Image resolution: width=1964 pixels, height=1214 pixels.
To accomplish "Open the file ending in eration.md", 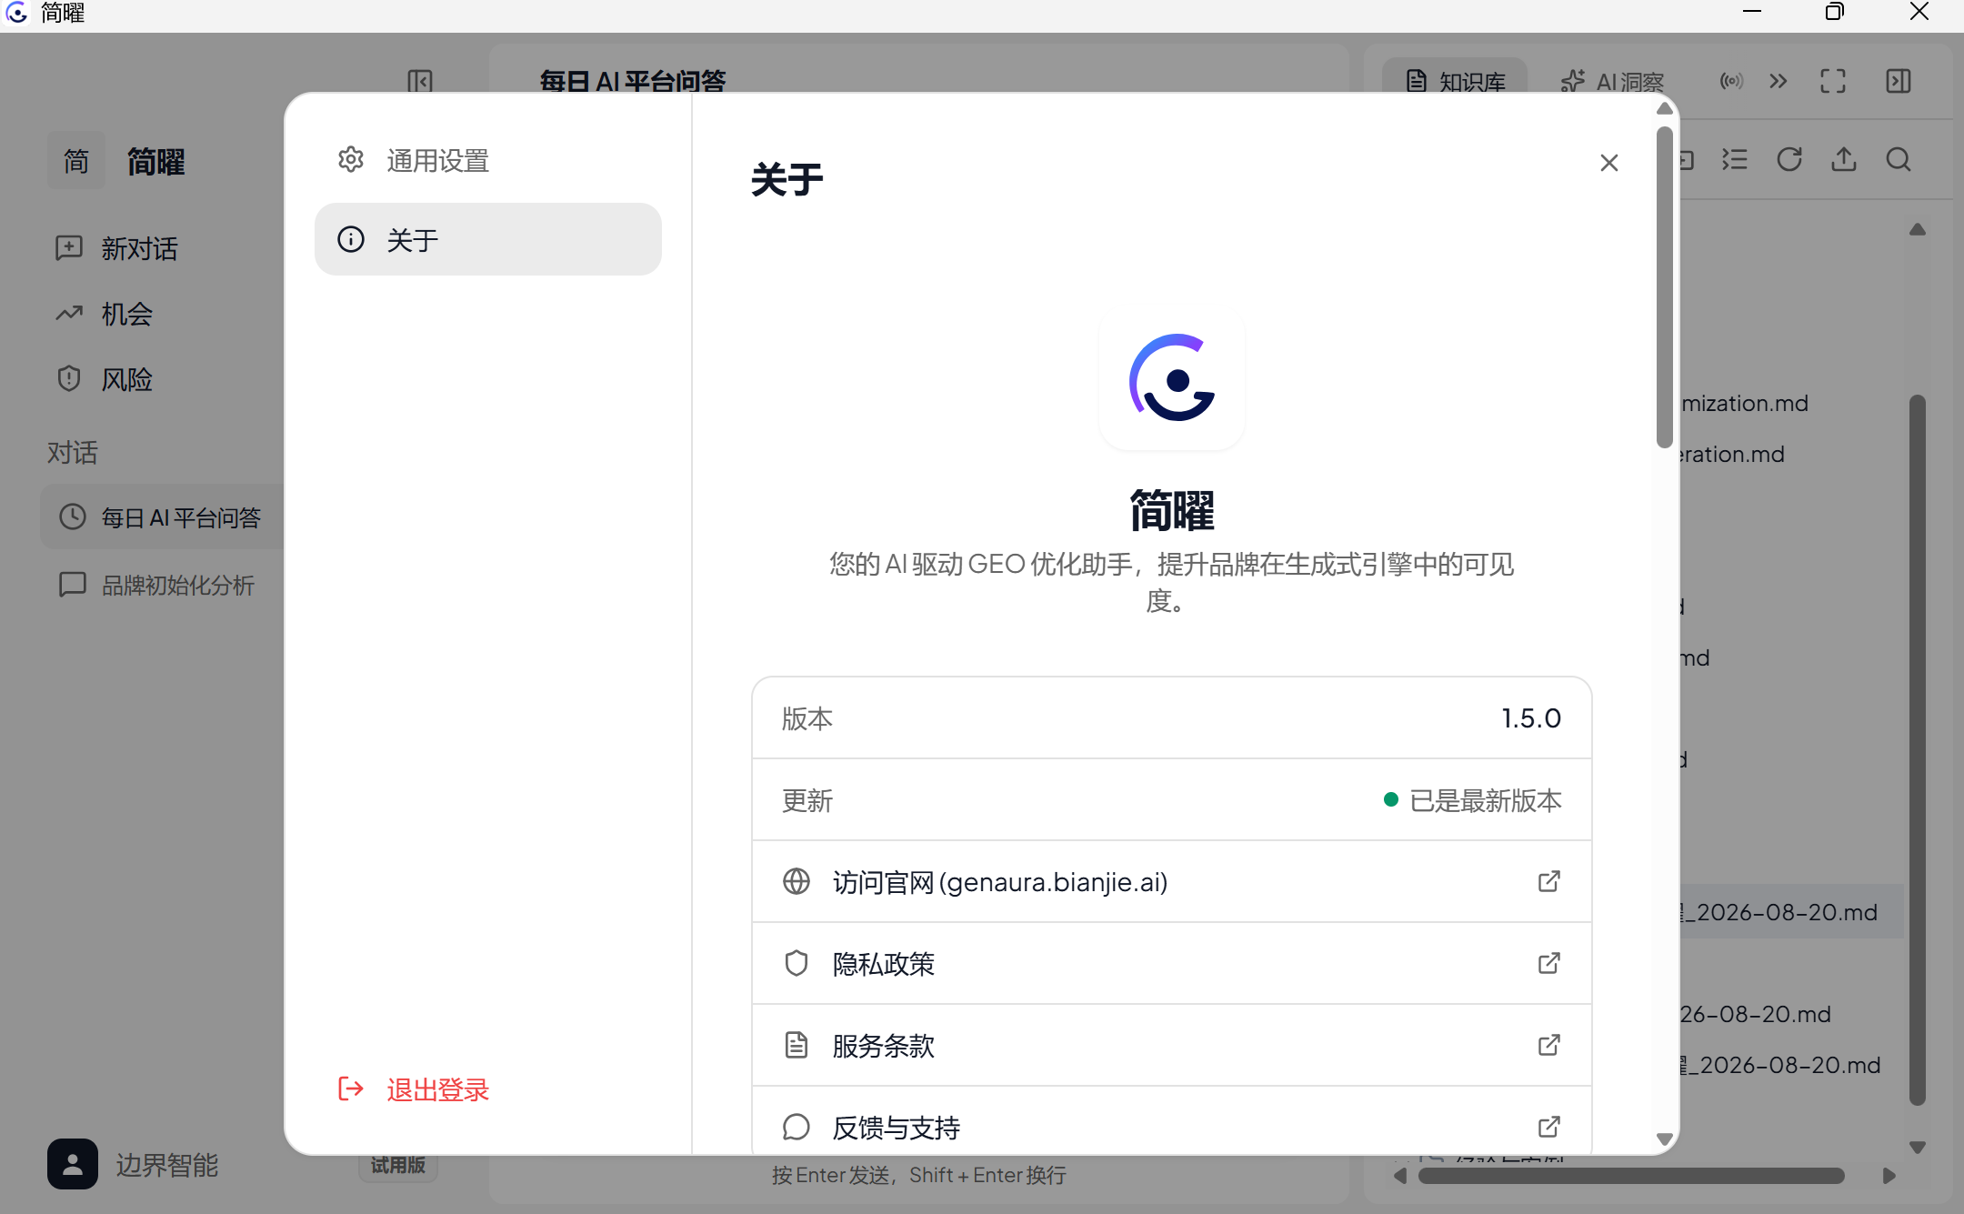I will (1732, 454).
